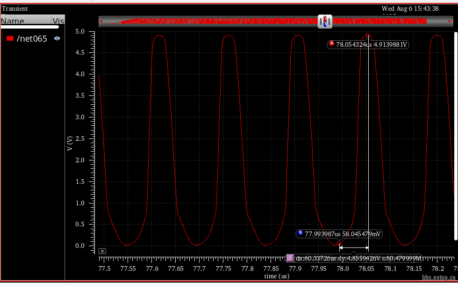Click the V (V) axis label

pos(70,143)
